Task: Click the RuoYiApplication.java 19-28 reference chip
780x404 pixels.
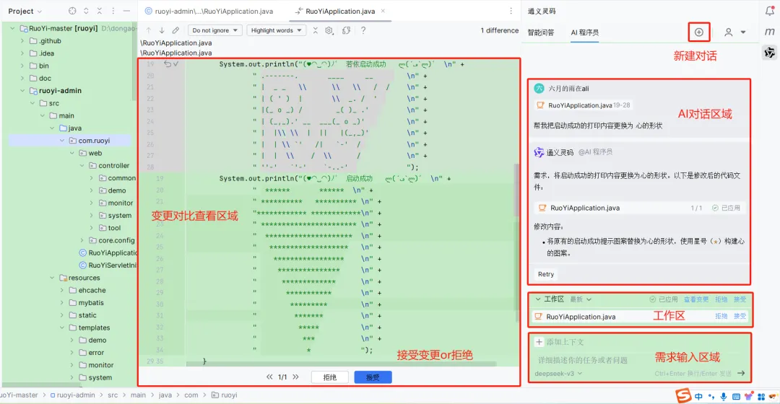Action: click(x=583, y=105)
